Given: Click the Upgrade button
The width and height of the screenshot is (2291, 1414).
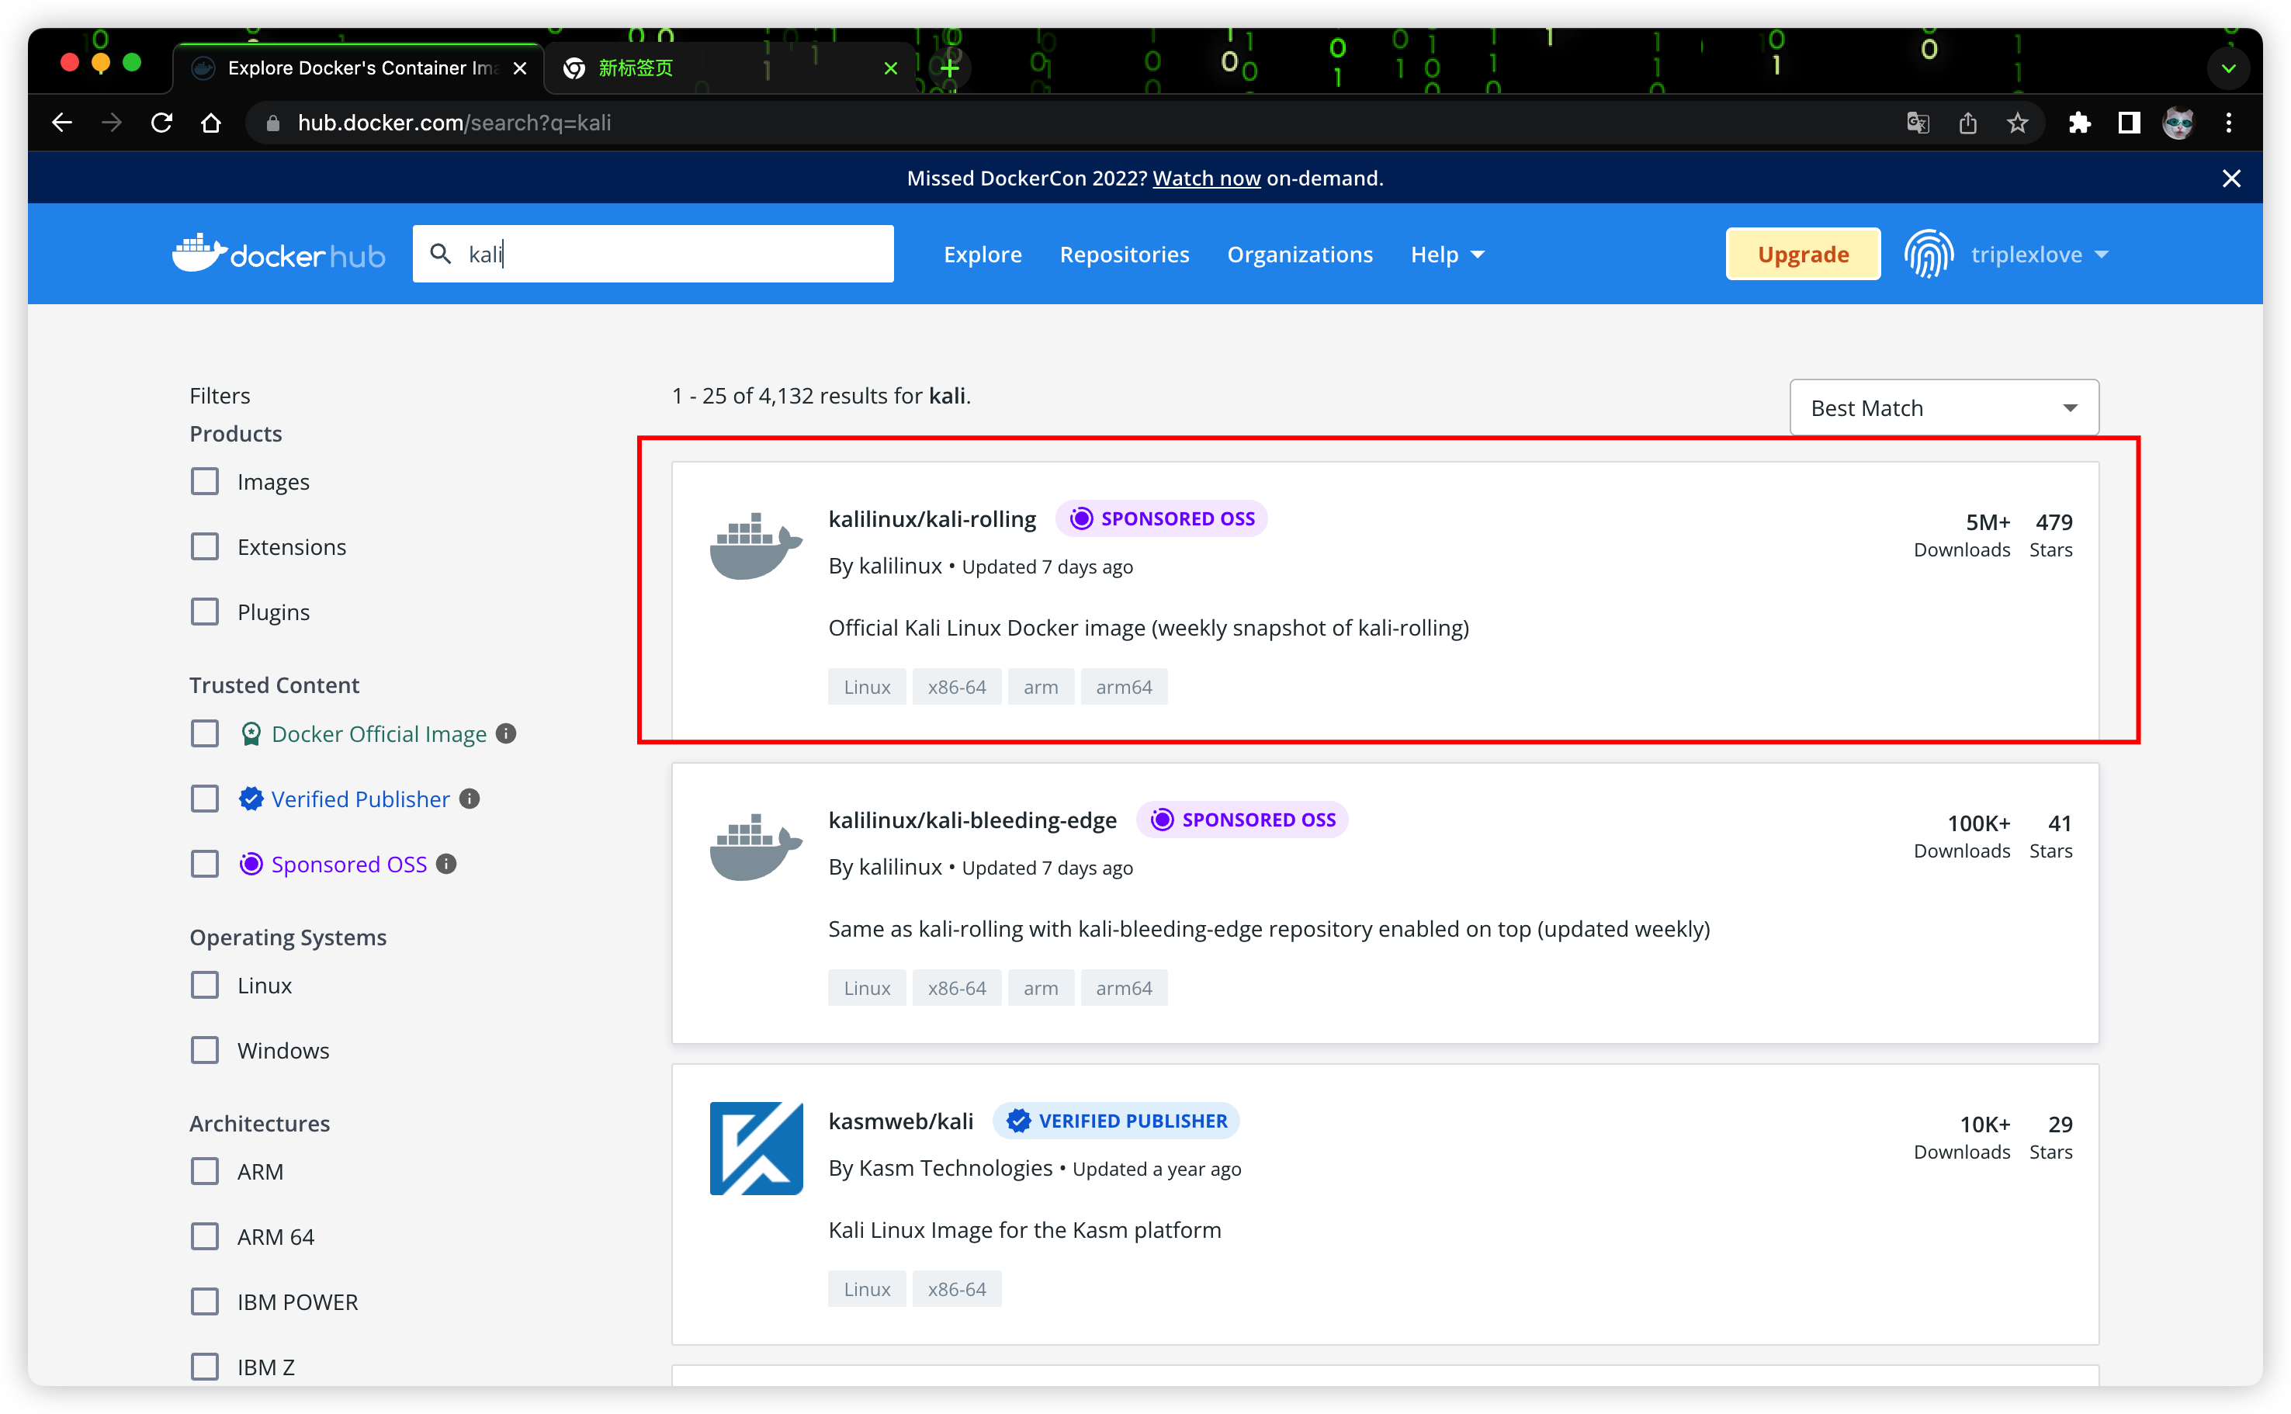Looking at the screenshot, I should click(1803, 254).
